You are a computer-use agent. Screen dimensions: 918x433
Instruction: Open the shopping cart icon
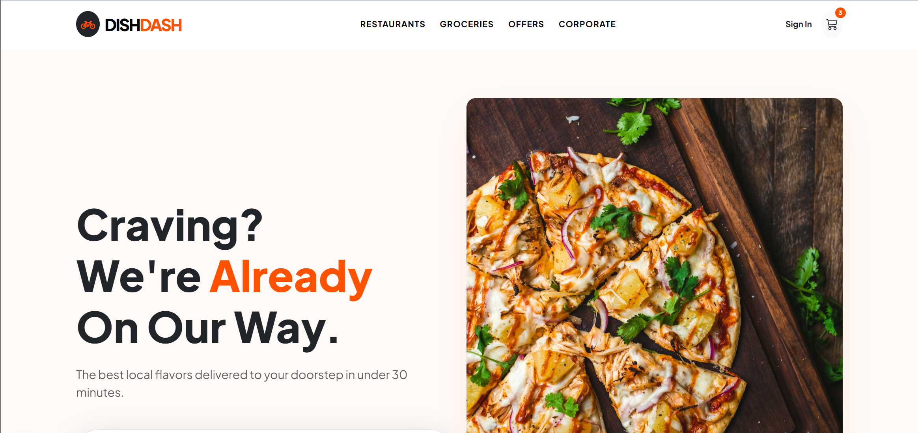[x=832, y=24]
